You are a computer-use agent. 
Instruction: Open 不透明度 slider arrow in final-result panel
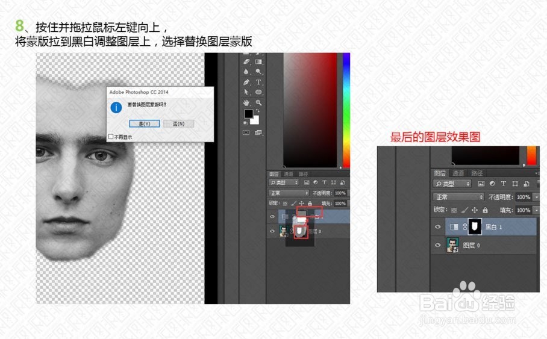[x=536, y=197]
